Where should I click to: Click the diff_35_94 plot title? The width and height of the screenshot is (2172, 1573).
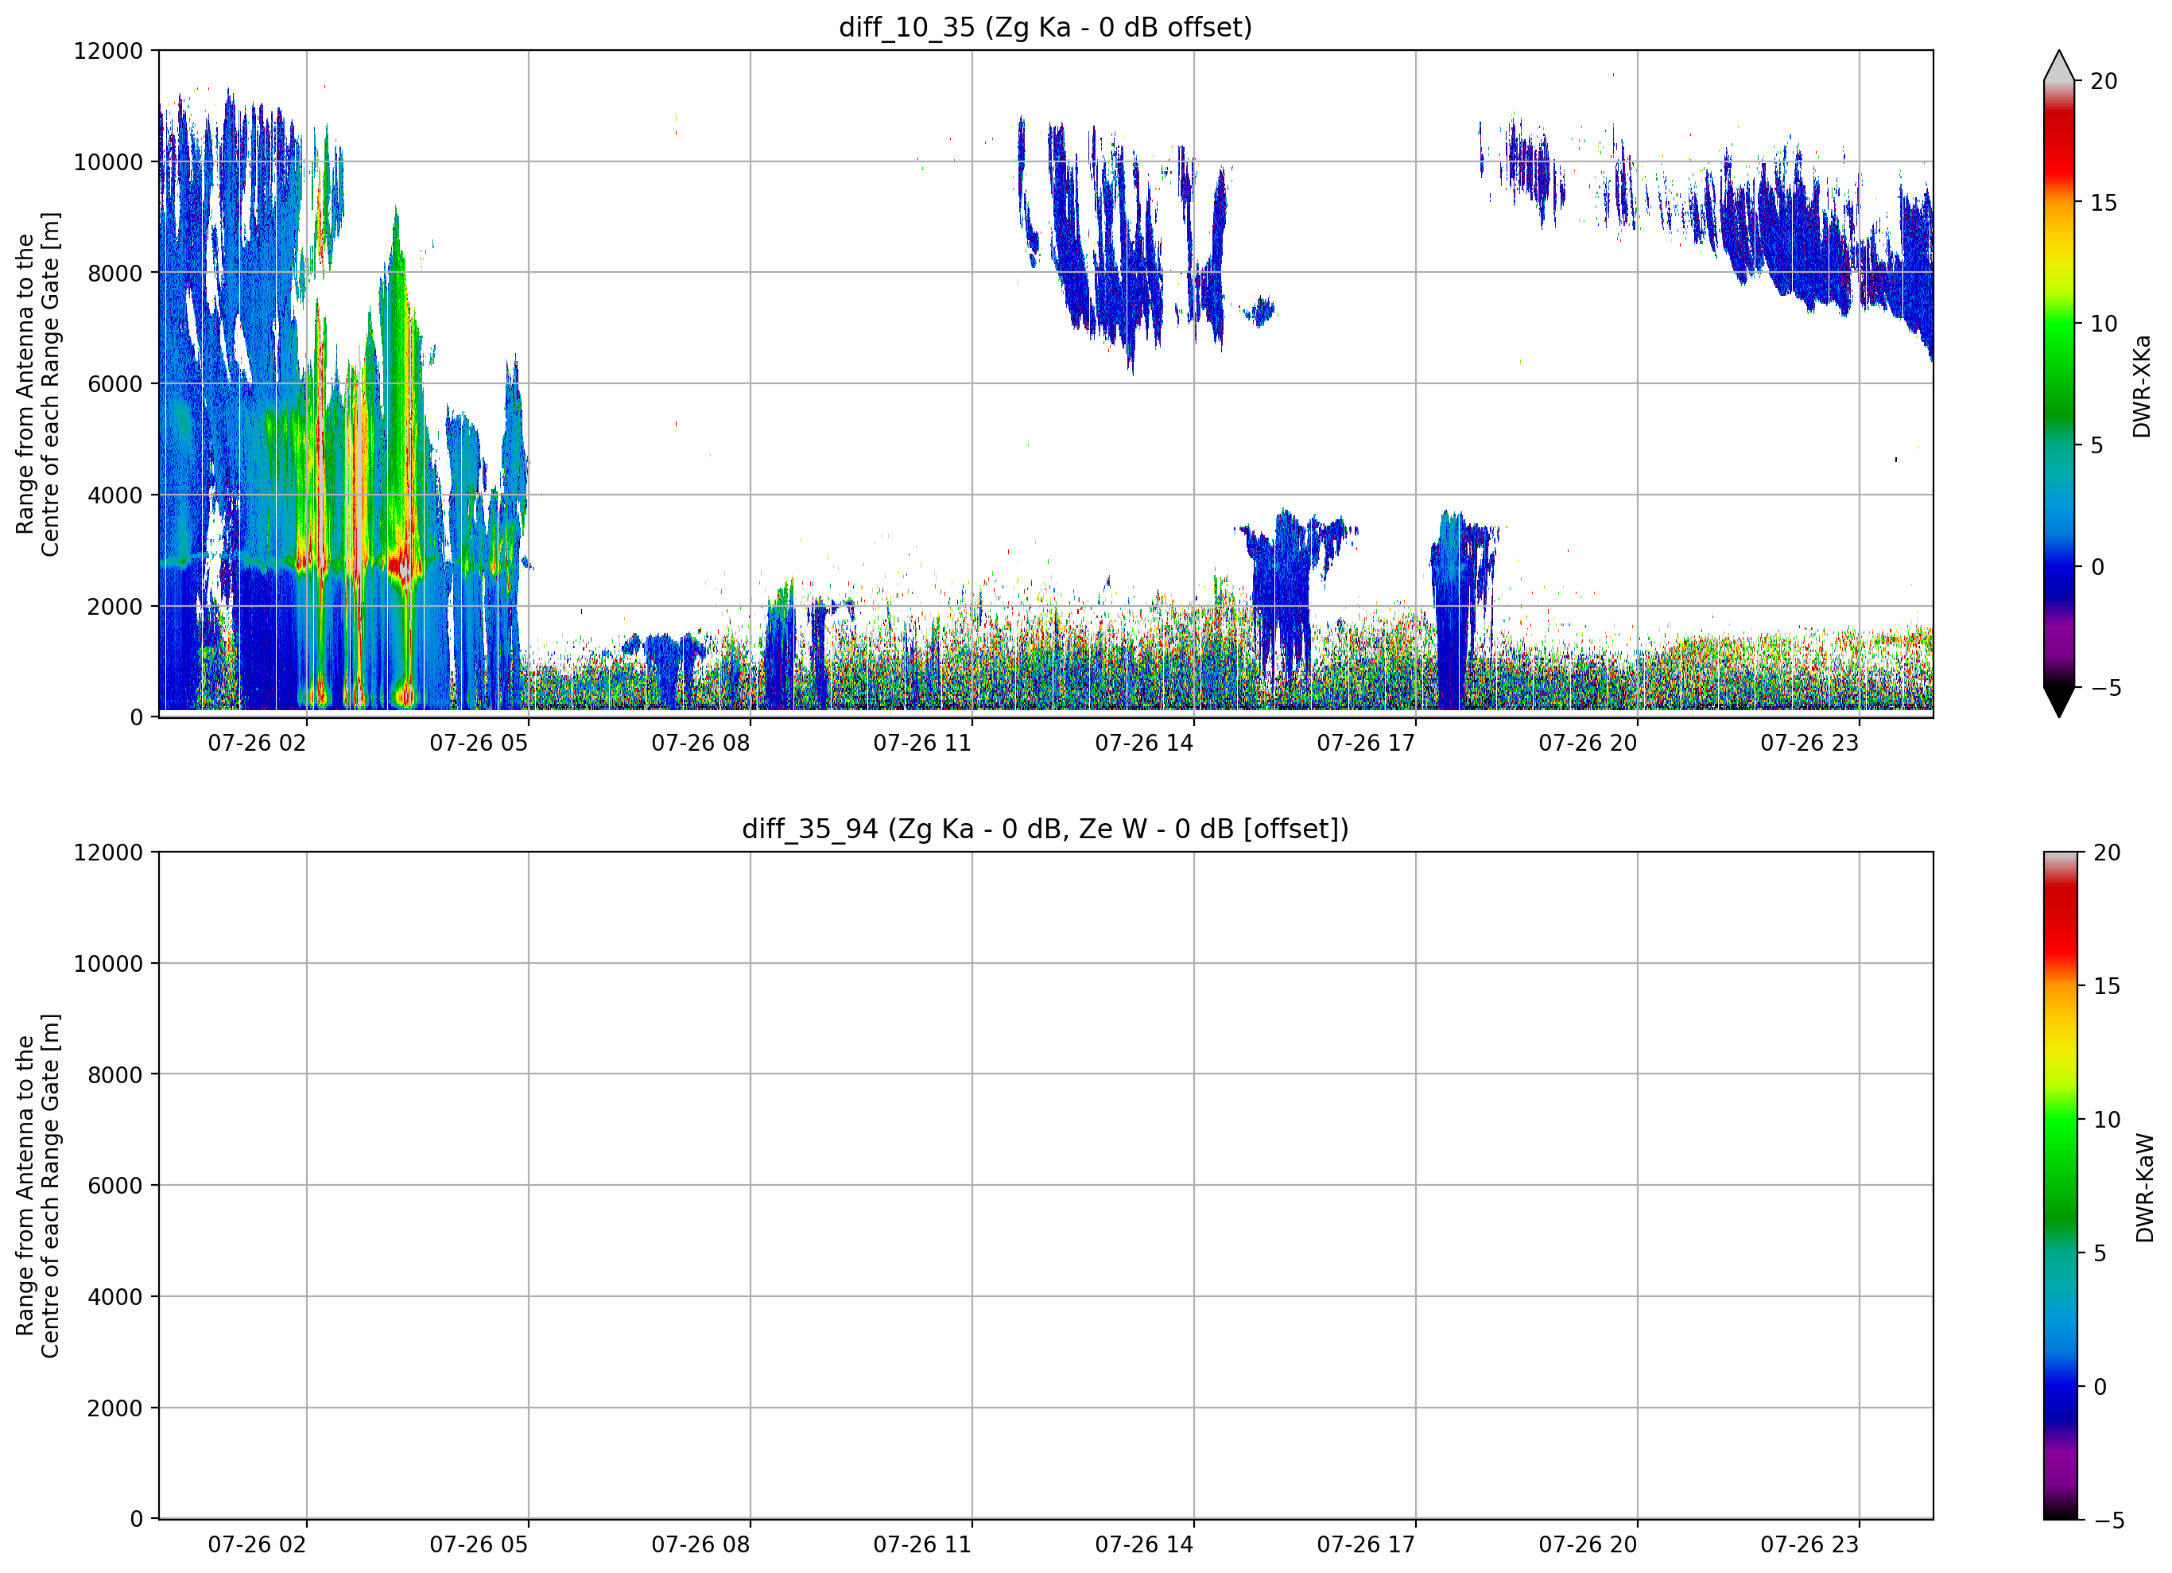[x=1045, y=829]
